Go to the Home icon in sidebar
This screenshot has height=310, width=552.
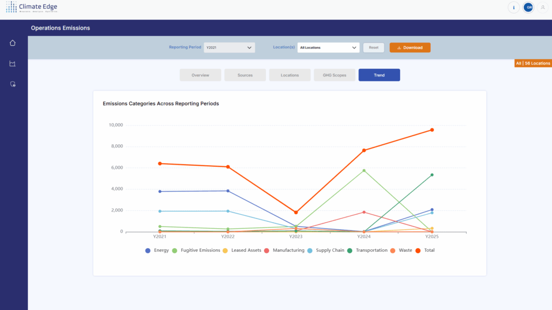(x=12, y=43)
